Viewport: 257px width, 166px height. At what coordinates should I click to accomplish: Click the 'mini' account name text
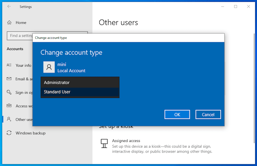click(62, 65)
